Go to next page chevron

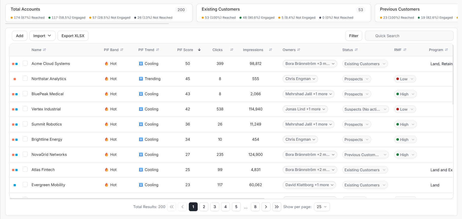(266, 207)
